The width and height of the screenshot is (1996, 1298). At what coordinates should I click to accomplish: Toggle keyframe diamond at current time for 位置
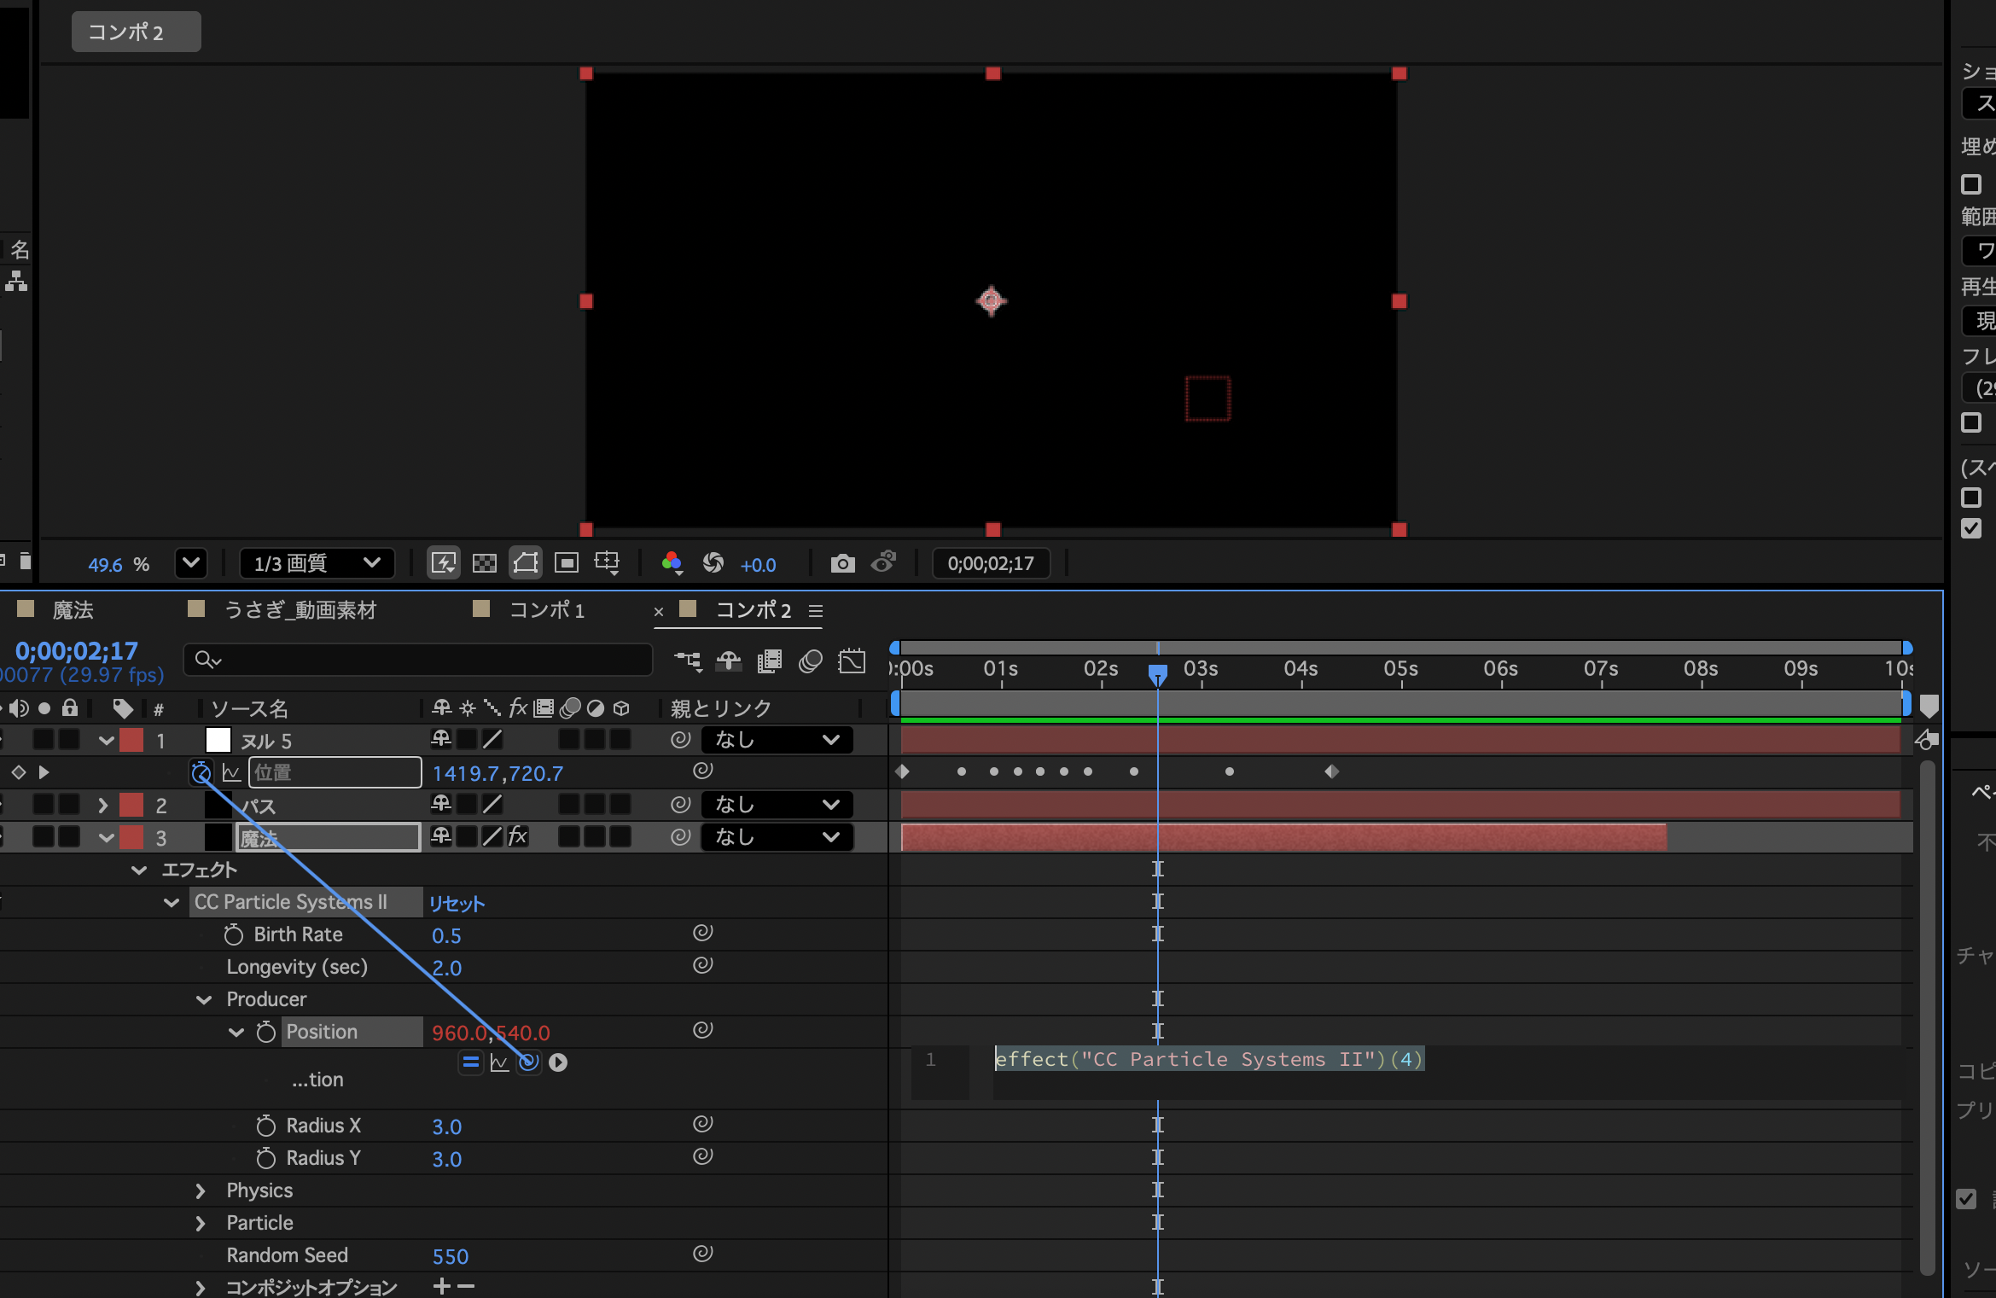tap(19, 772)
